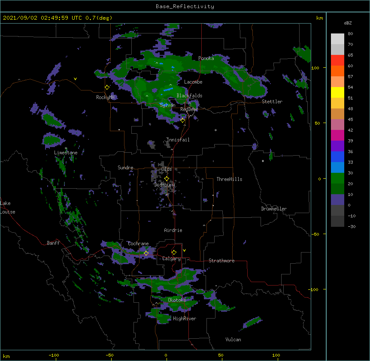Select the RedDeer label
This screenshot has width=370, height=361.
(x=189, y=109)
